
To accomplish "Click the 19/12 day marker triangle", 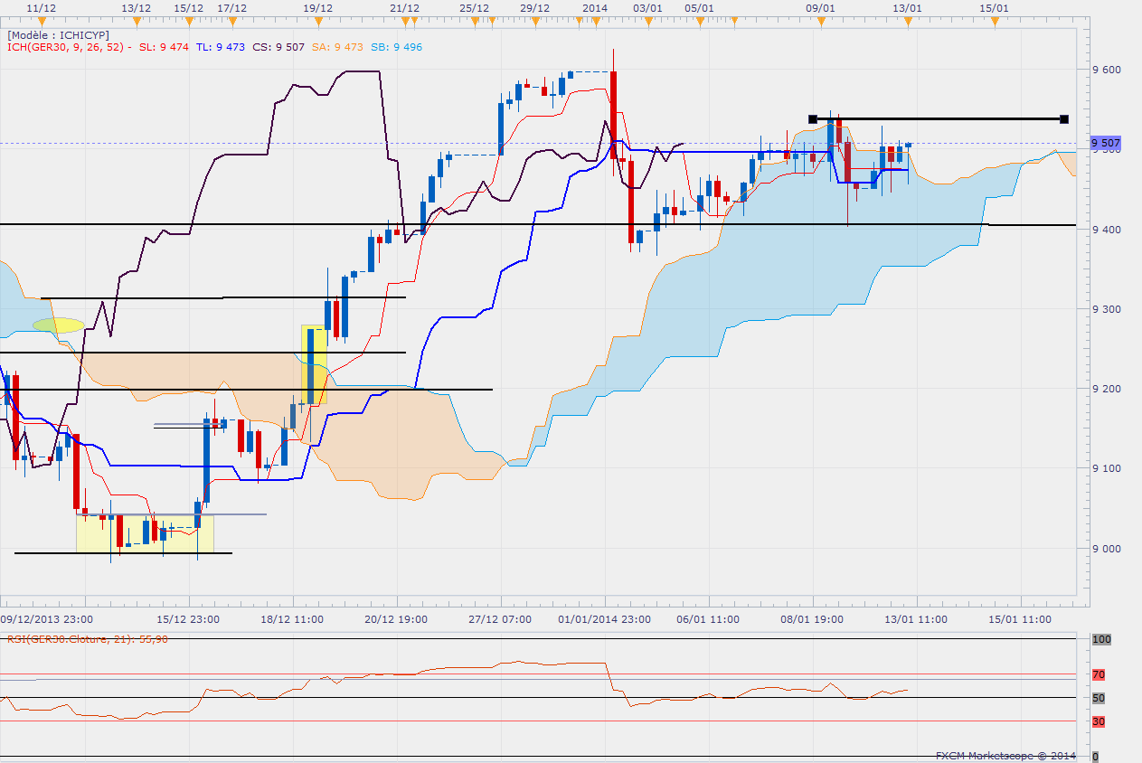I will [317, 21].
